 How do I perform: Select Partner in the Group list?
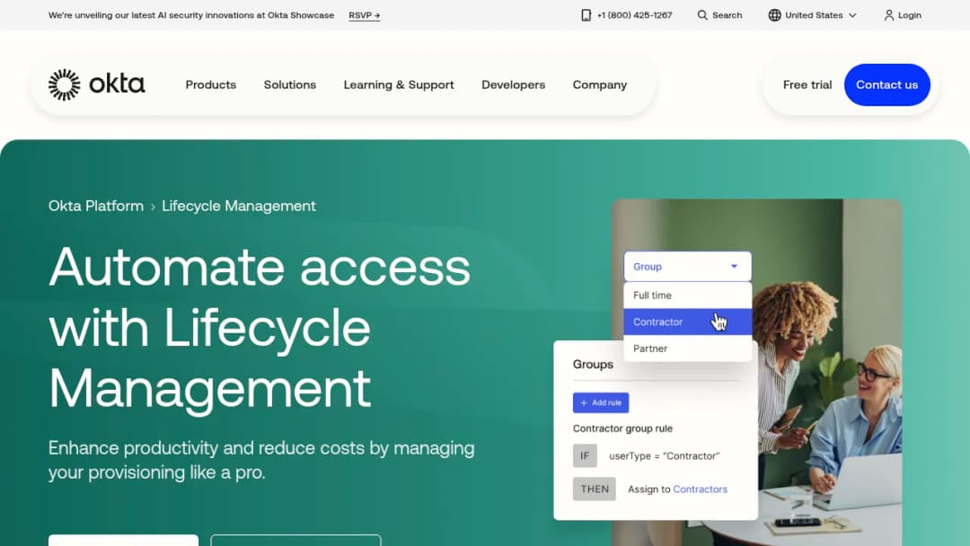[x=687, y=348]
